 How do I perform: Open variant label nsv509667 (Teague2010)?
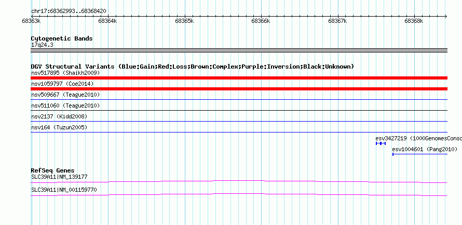[65, 95]
